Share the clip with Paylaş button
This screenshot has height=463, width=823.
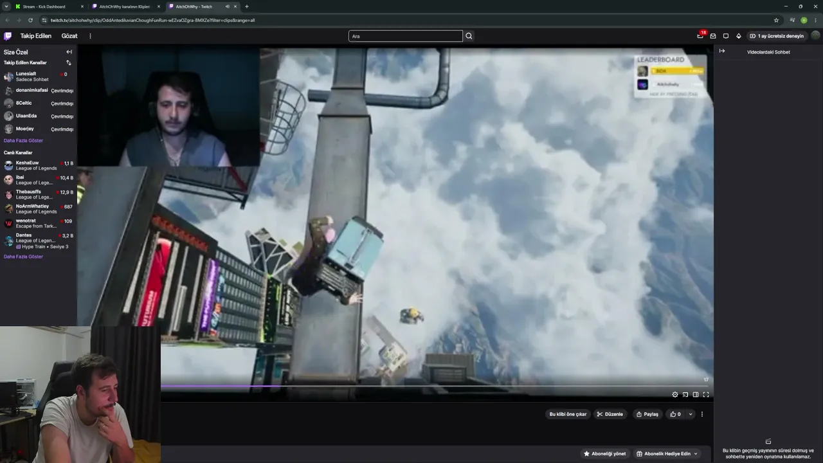[647, 414]
